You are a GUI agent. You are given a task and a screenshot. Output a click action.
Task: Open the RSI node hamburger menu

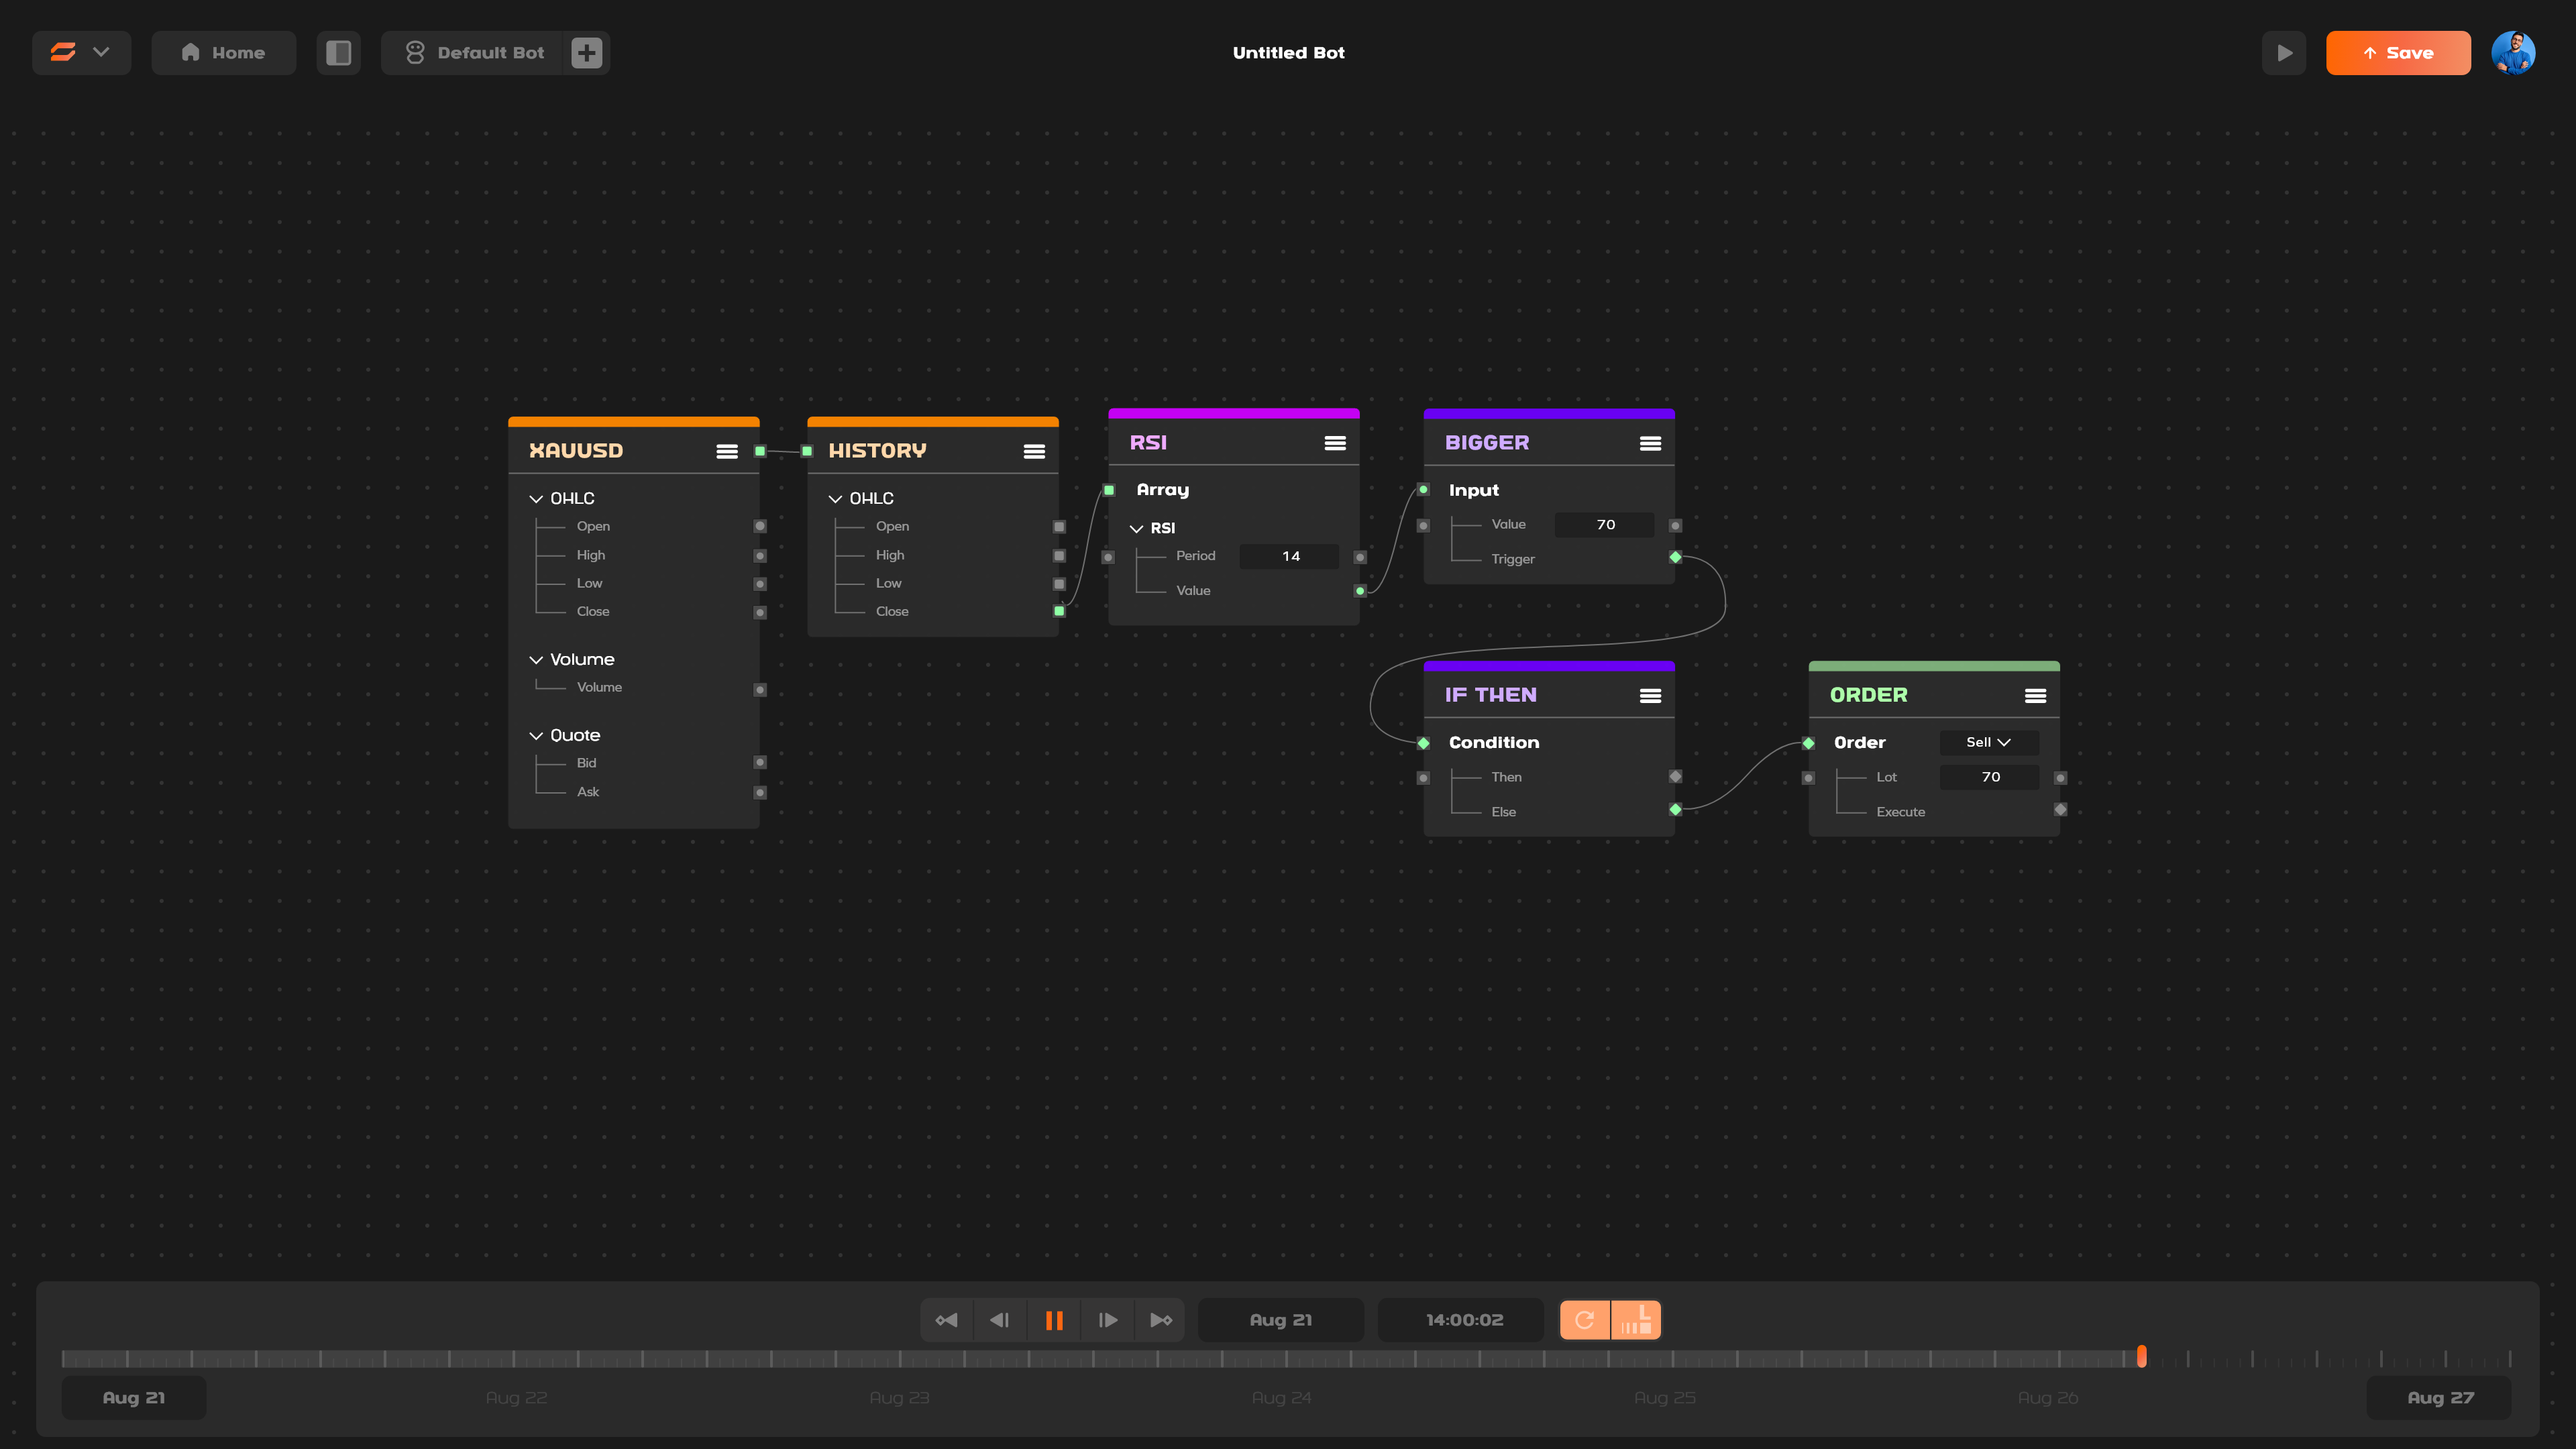coord(1335,443)
